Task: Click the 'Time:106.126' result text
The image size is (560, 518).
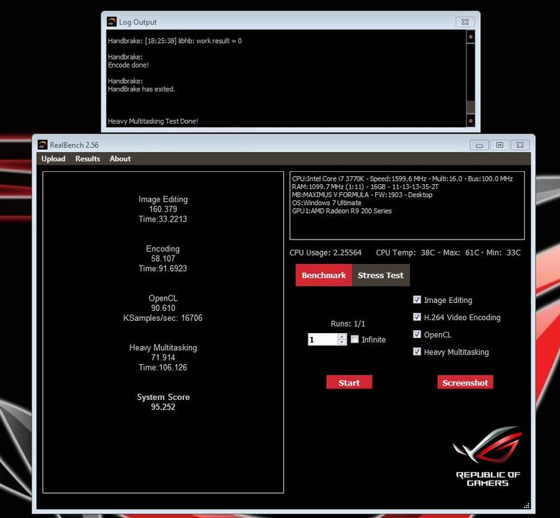Action: click(163, 367)
